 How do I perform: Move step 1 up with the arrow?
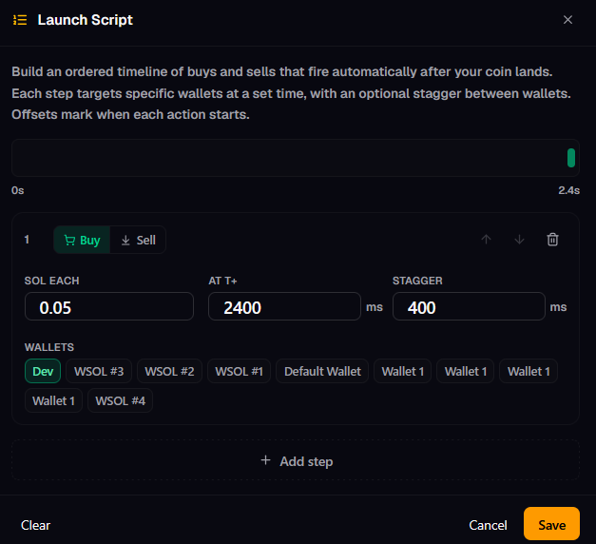click(486, 240)
